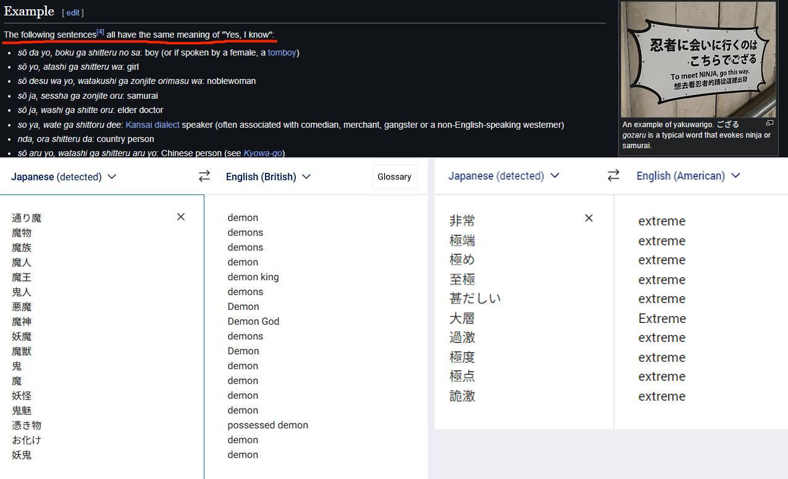Open the ninja sign thumbnail image

pos(698,59)
